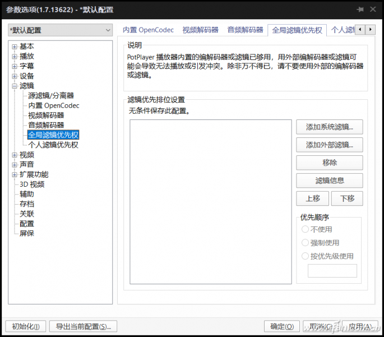Click the pin icon in title bar
Image resolution: width=384 pixels, height=337 pixels.
359,10
